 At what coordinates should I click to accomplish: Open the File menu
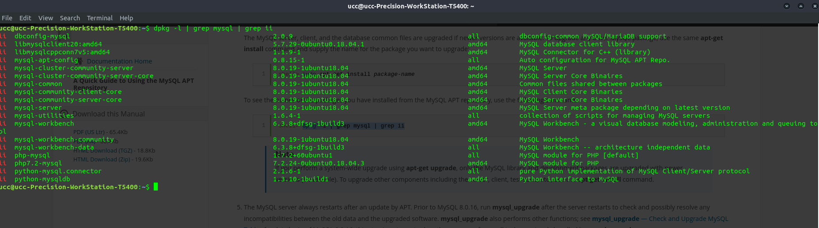point(7,18)
